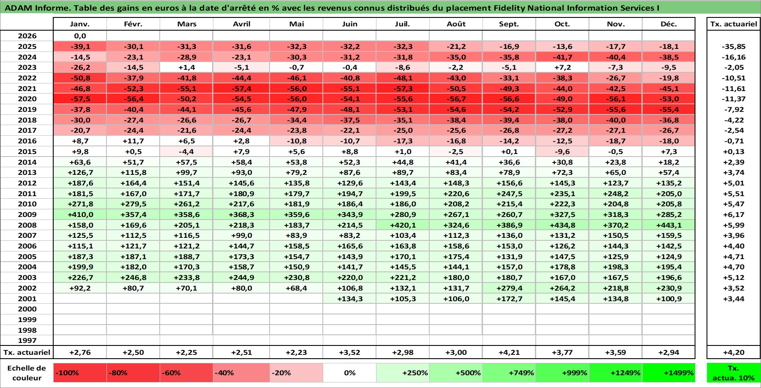This screenshot has height=388, width=761.
Task: Select the -57,5 cell in January 2020
Action: pos(80,99)
